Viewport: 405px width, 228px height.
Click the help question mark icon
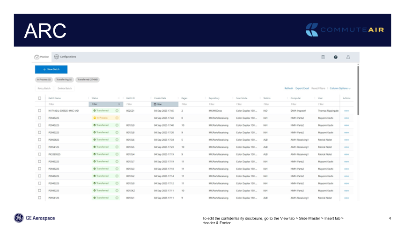point(335,57)
